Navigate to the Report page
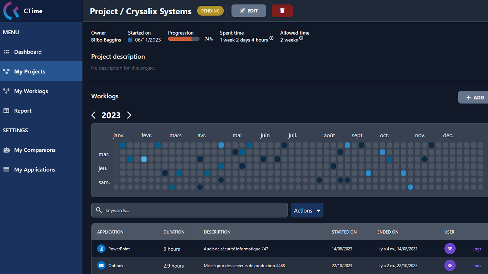Image resolution: width=488 pixels, height=274 pixels. (23, 111)
